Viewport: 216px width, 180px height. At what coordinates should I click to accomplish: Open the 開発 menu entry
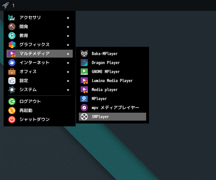40,27
